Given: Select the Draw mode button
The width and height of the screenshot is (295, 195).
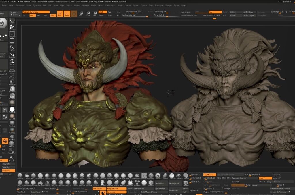Looking at the screenshot, I should tap(67, 14).
